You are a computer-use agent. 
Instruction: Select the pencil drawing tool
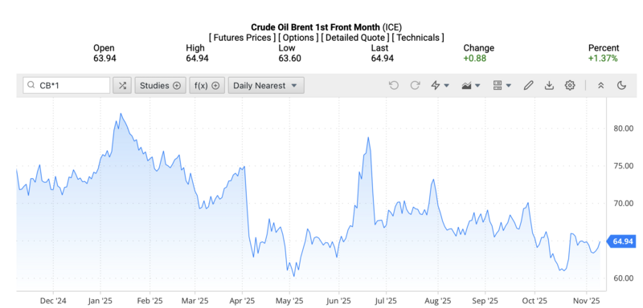(x=529, y=86)
